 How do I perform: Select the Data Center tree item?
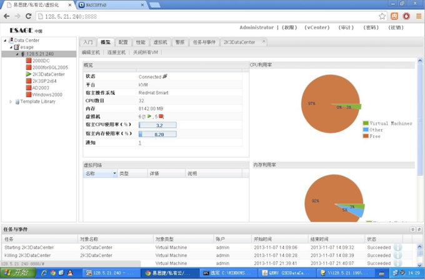coord(26,41)
